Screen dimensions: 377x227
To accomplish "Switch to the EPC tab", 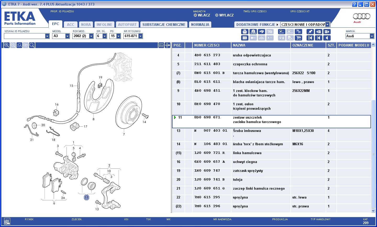I will point(56,24).
